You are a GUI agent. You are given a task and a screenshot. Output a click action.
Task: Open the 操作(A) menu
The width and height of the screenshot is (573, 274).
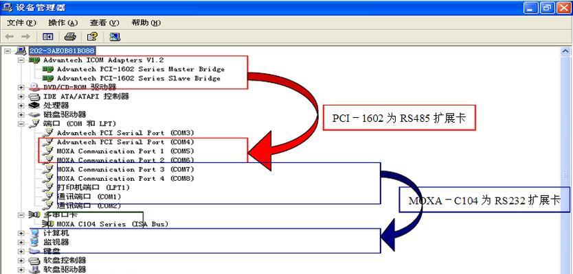63,23
